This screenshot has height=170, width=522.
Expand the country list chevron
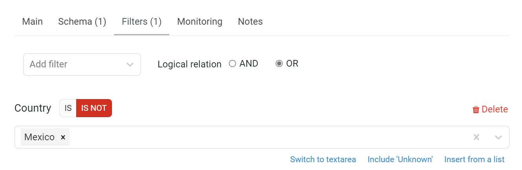pyautogui.click(x=498, y=137)
